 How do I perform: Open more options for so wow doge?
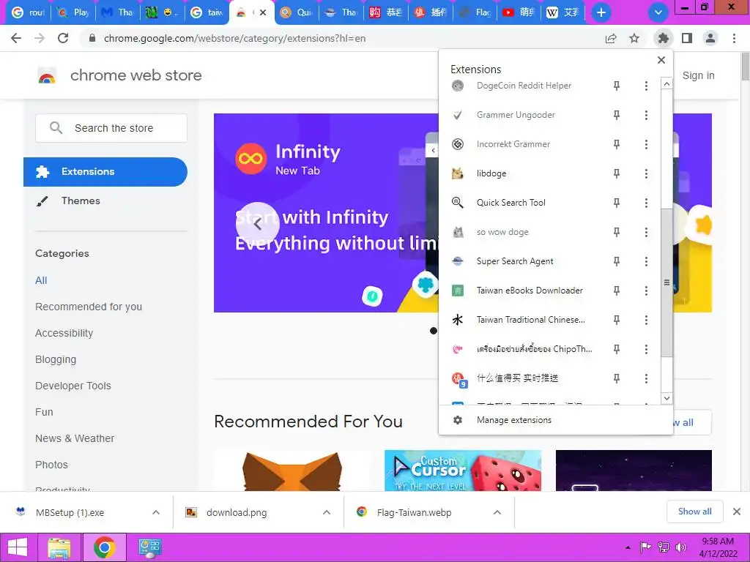tap(646, 232)
